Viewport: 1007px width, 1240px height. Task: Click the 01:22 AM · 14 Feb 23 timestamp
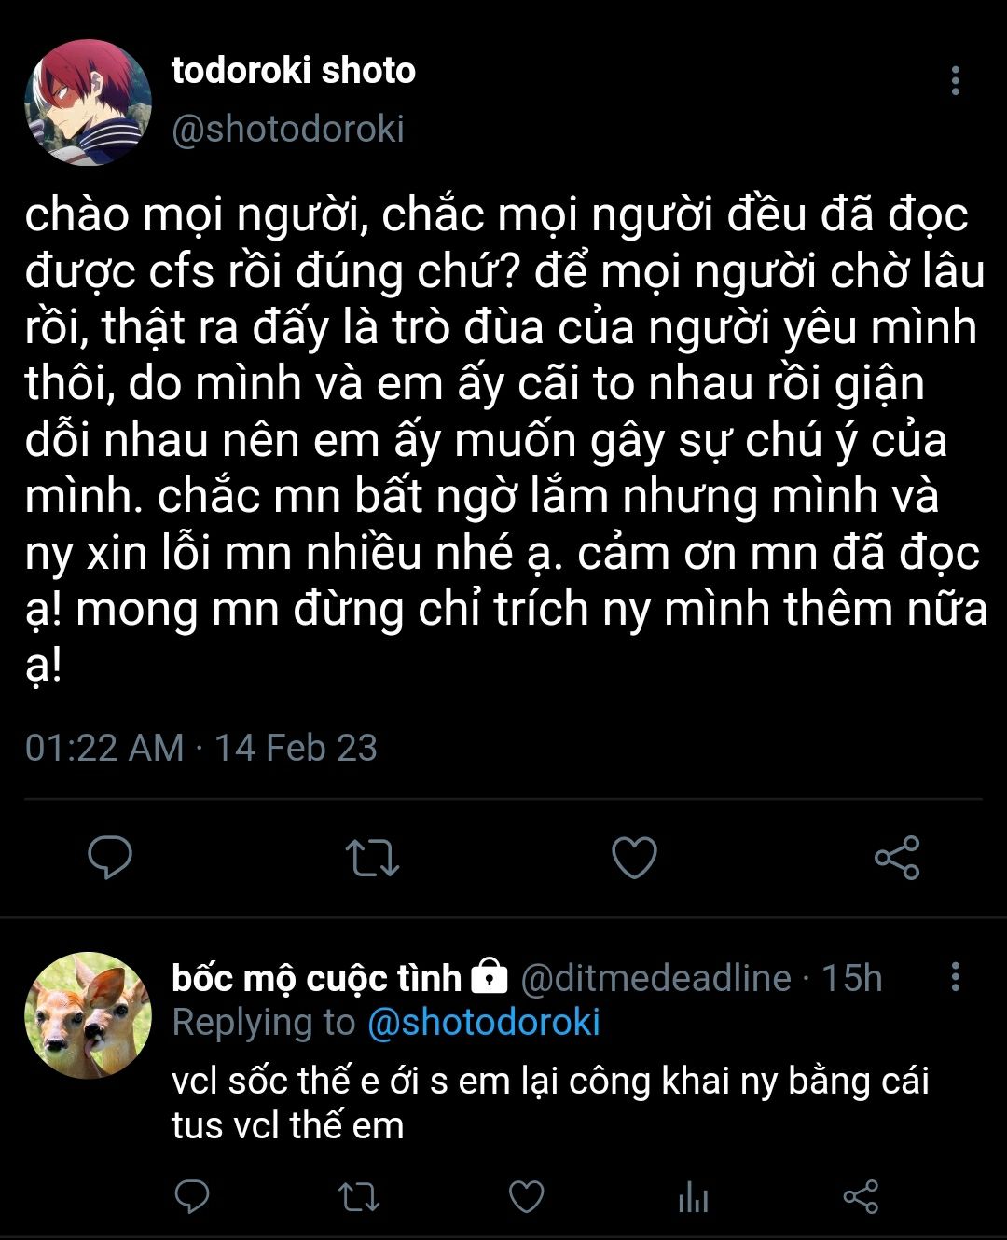pos(201,748)
